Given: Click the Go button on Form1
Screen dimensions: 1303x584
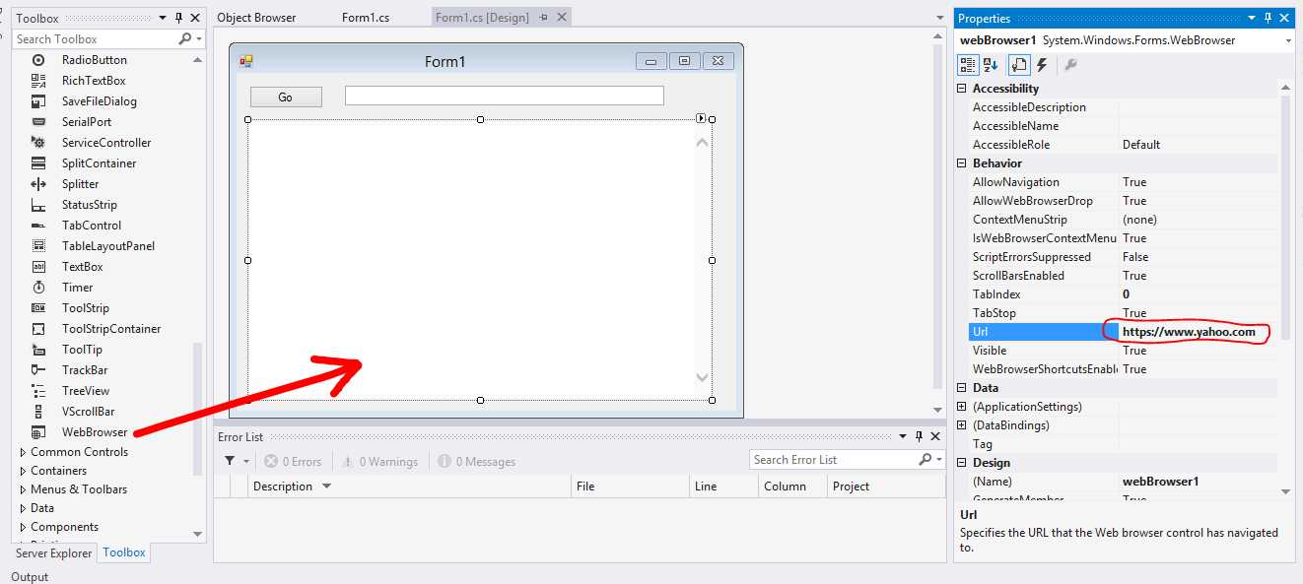Looking at the screenshot, I should [x=285, y=96].
